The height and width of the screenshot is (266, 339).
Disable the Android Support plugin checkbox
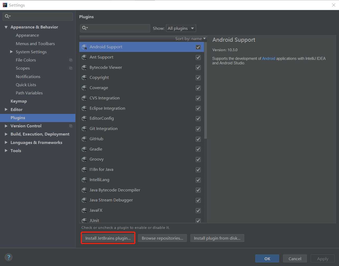click(x=198, y=47)
